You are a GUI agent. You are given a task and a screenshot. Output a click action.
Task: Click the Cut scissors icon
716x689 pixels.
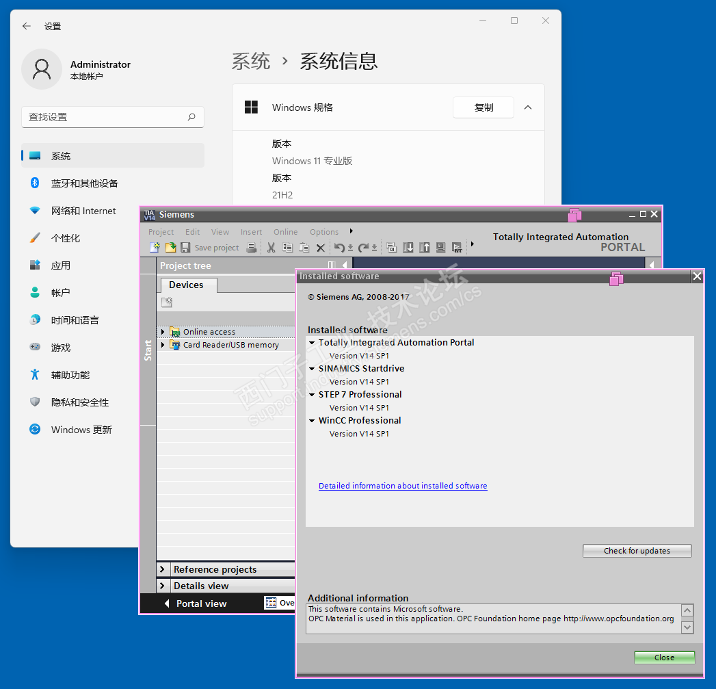(x=271, y=248)
